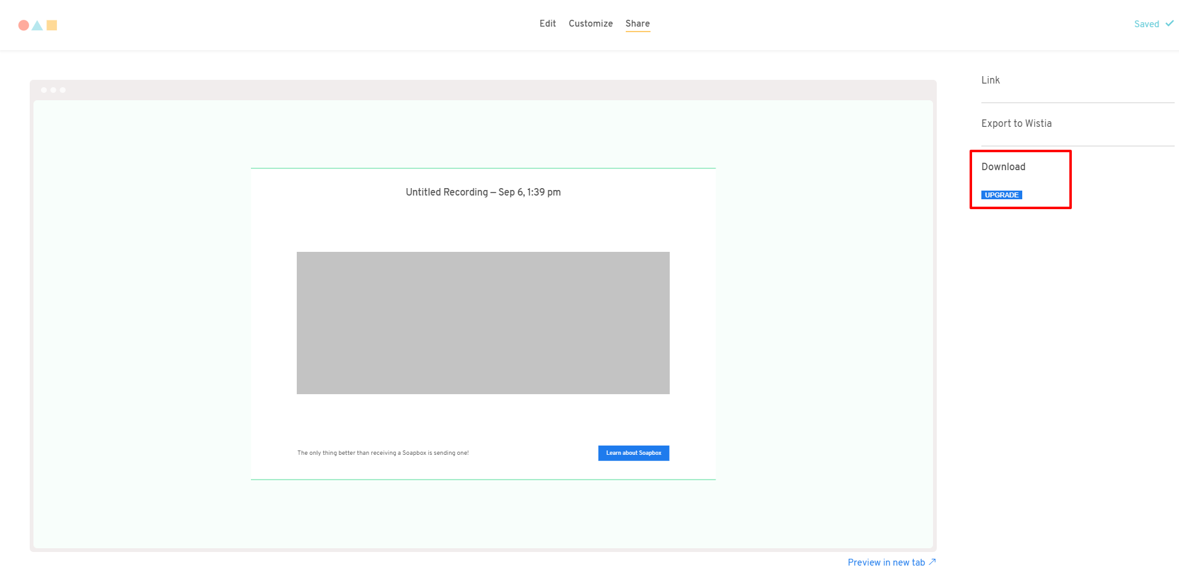Click the Untitled Recording title text
The height and width of the screenshot is (573, 1179).
(483, 192)
